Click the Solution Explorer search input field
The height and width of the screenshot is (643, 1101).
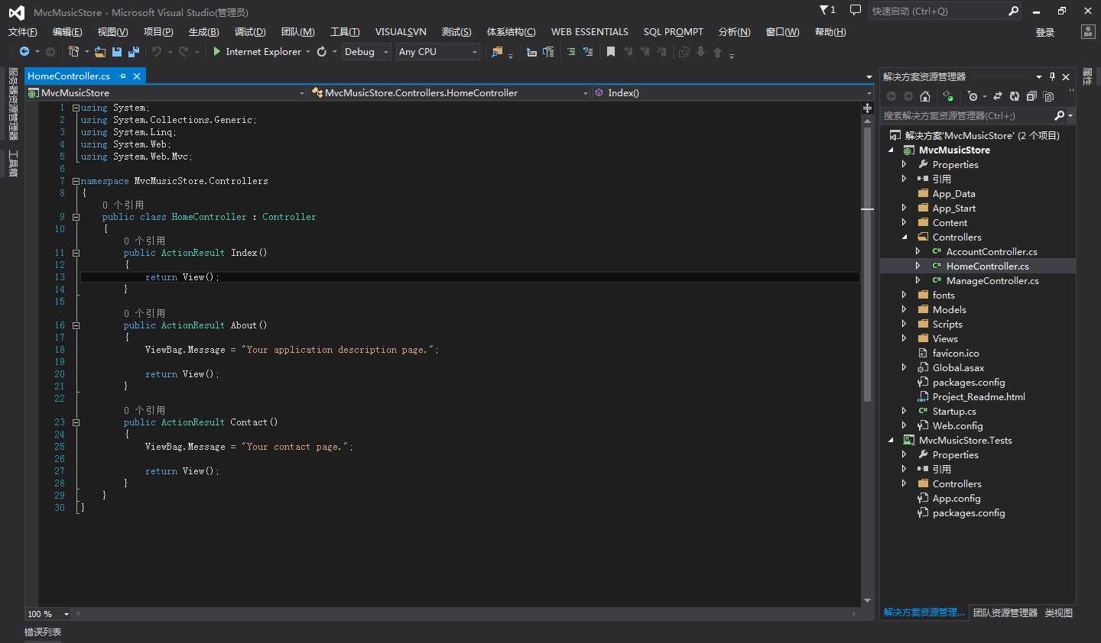[966, 115]
